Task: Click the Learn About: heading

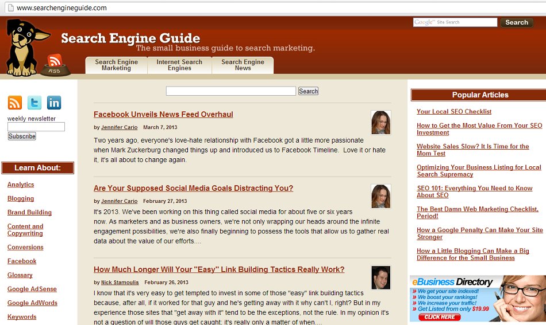Action: [x=37, y=168]
